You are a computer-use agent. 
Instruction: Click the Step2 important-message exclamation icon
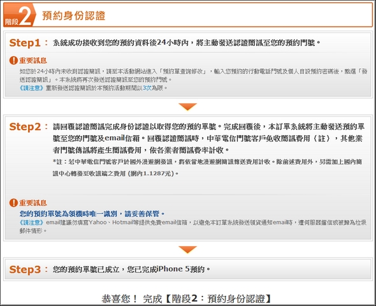coord(13,203)
